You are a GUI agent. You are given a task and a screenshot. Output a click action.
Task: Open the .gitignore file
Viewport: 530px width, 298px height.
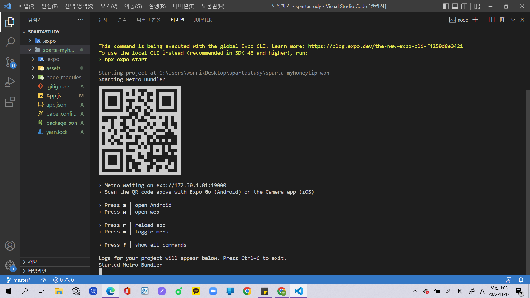point(55,86)
